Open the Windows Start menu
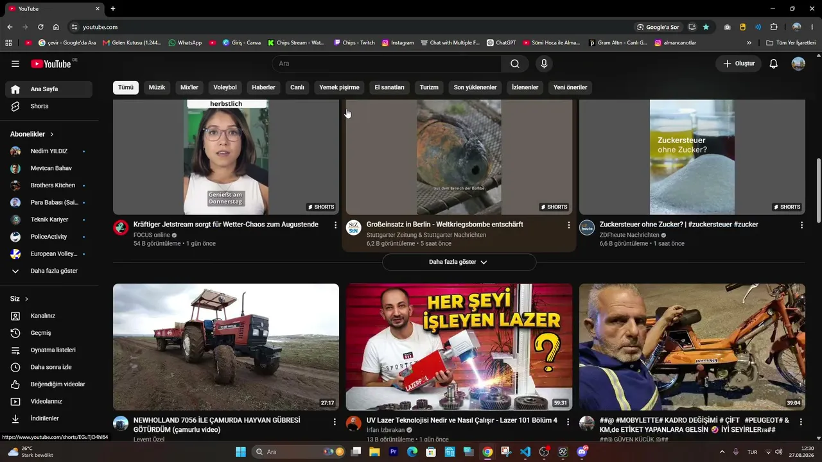Image resolution: width=822 pixels, height=462 pixels. (x=241, y=452)
